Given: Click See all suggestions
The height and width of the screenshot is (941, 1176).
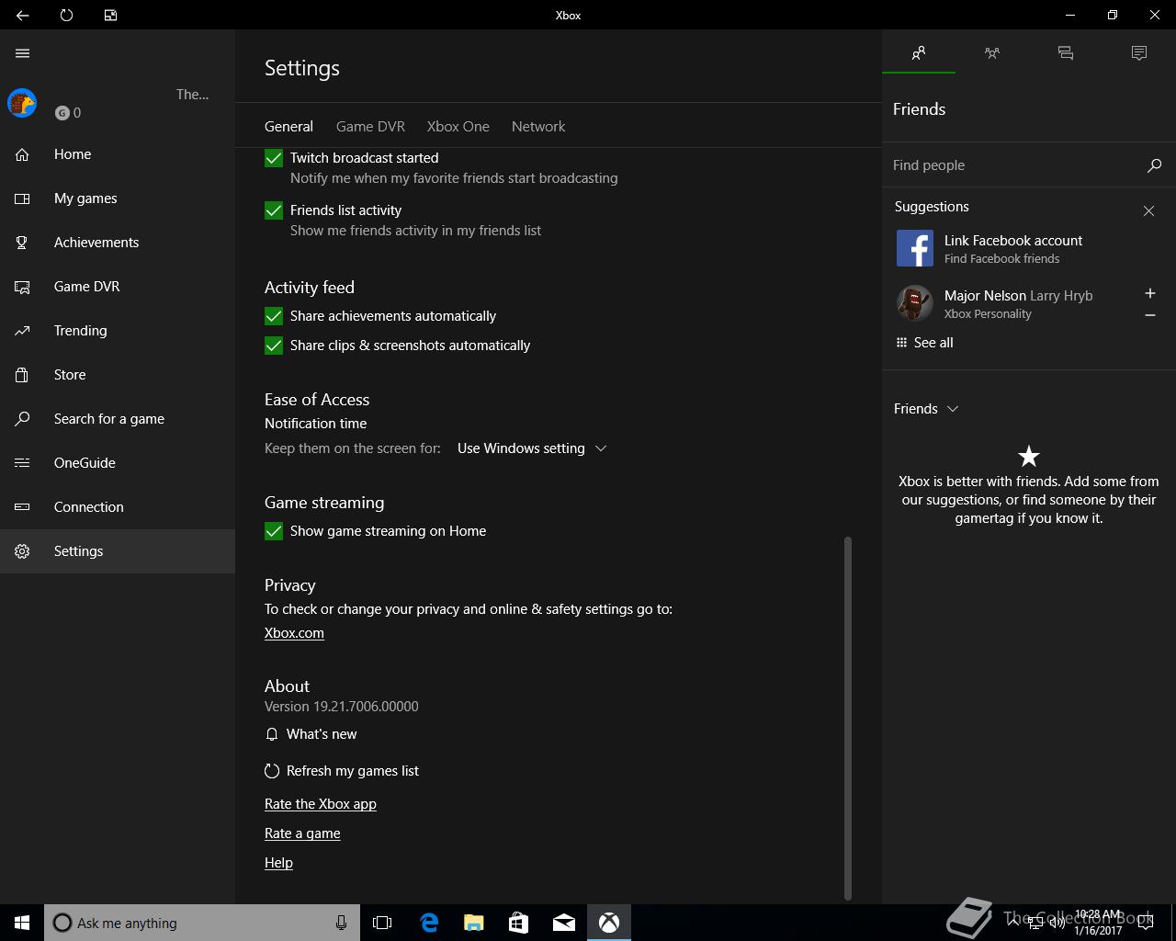Looking at the screenshot, I should [924, 343].
